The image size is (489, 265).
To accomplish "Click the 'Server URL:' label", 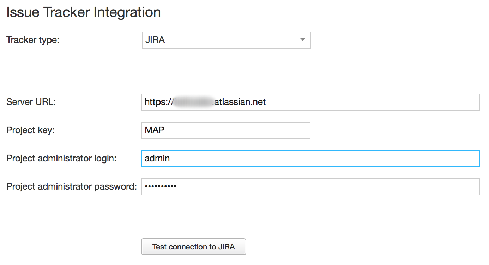I will [31, 102].
